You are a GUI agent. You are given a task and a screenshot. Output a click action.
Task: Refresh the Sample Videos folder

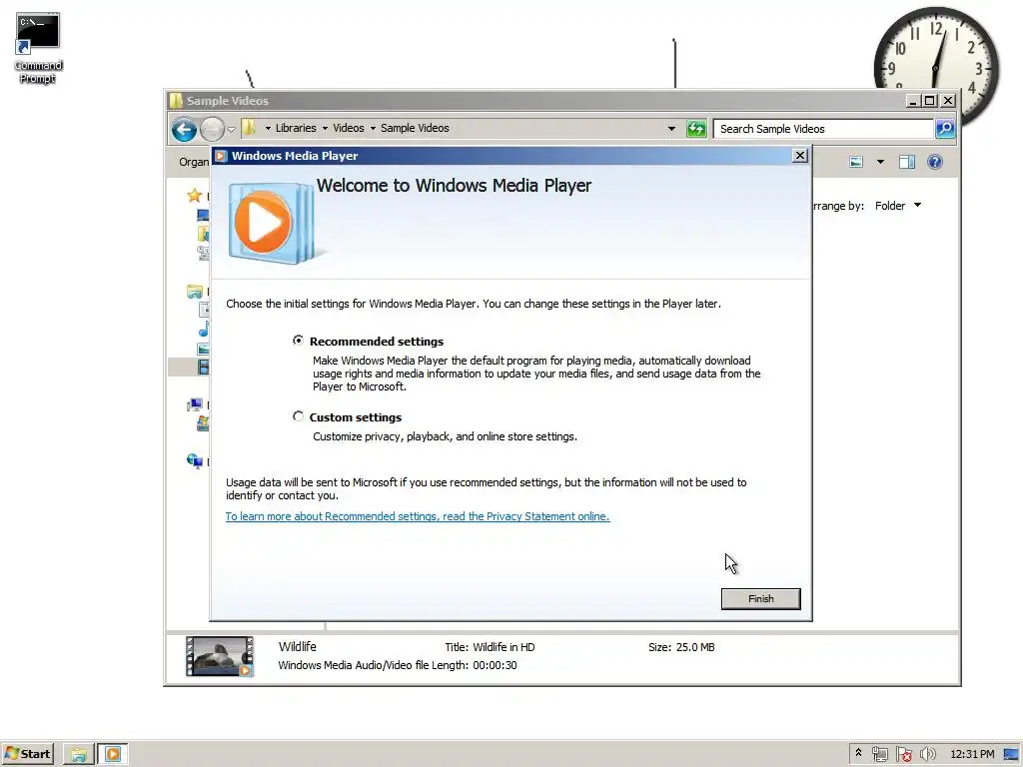pos(696,129)
